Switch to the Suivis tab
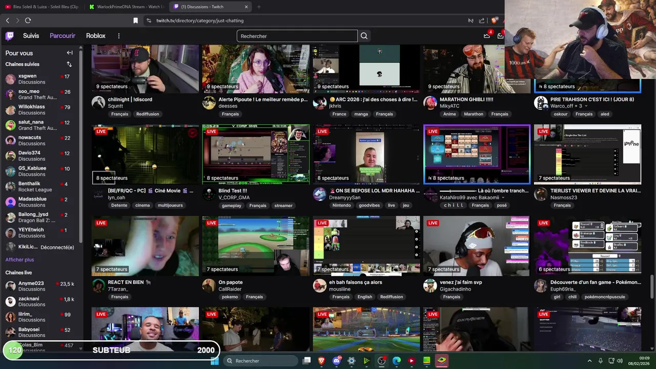Viewport: 656px width, 369px height. (x=31, y=36)
